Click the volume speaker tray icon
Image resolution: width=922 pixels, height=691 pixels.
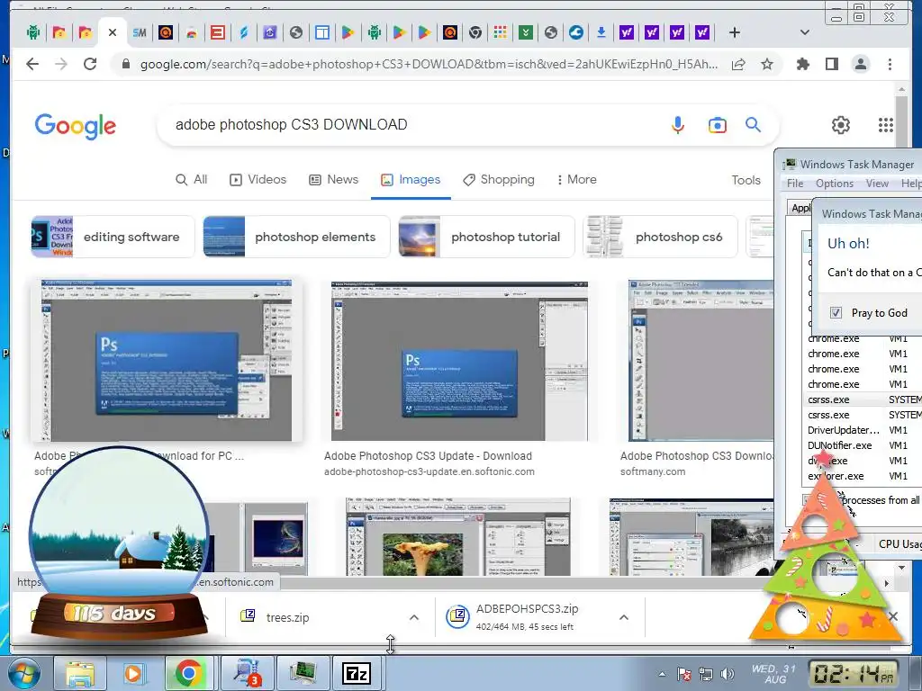pyautogui.click(x=728, y=674)
